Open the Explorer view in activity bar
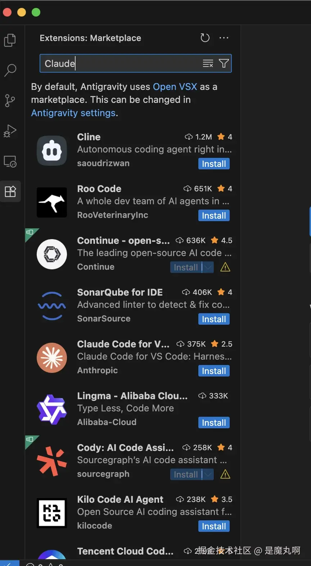 click(10, 40)
